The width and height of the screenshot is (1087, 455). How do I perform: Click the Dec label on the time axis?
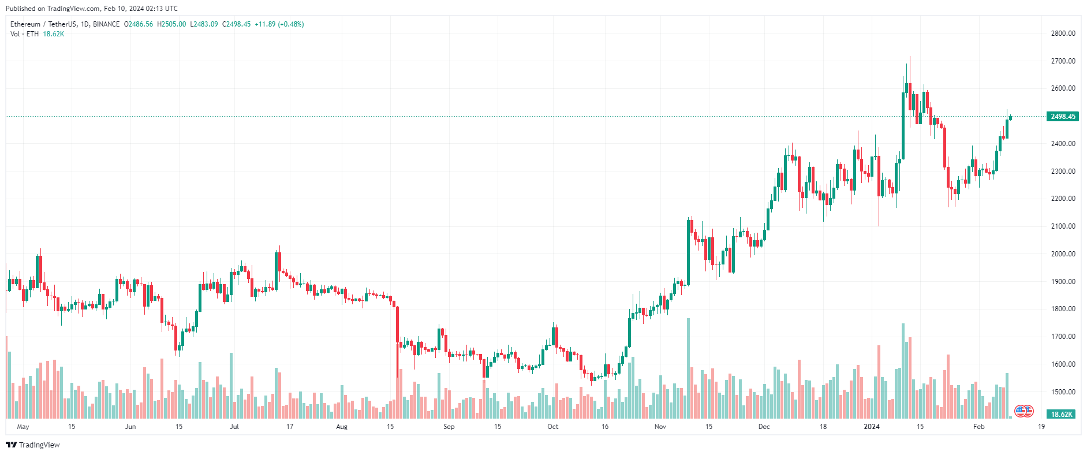point(764,427)
